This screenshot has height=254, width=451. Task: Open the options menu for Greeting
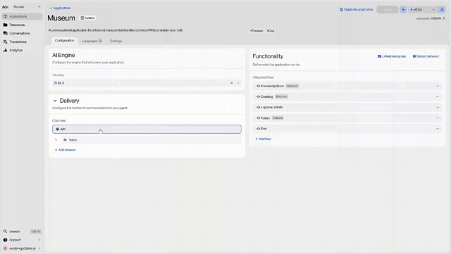point(438,96)
